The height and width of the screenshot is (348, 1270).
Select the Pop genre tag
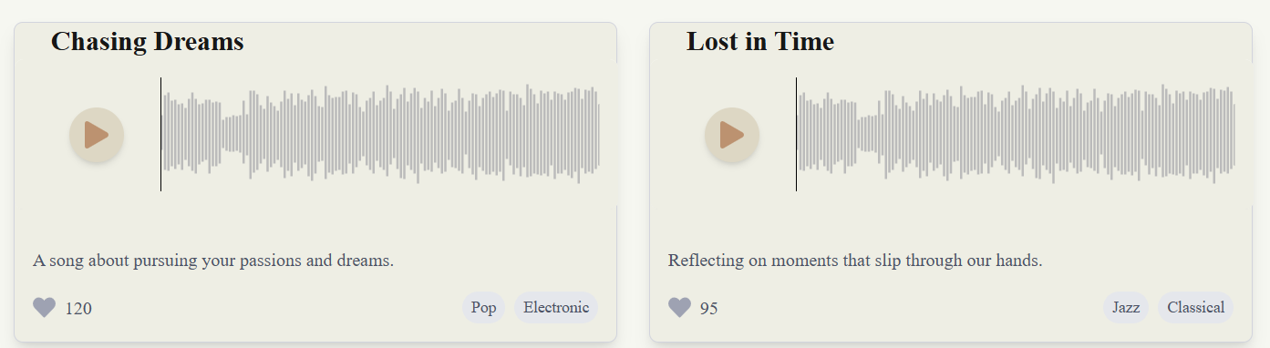pyautogui.click(x=483, y=308)
